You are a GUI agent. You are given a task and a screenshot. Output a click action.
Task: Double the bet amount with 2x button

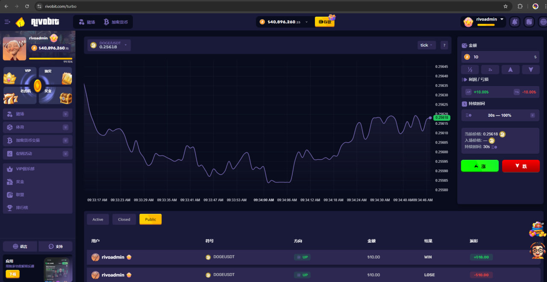coord(490,70)
